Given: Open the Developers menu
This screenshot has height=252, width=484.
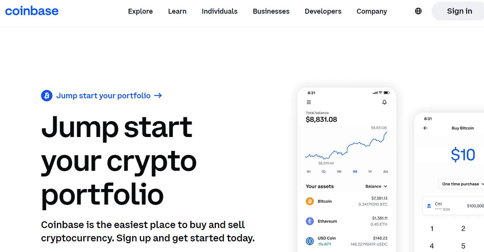Looking at the screenshot, I should 323,11.
